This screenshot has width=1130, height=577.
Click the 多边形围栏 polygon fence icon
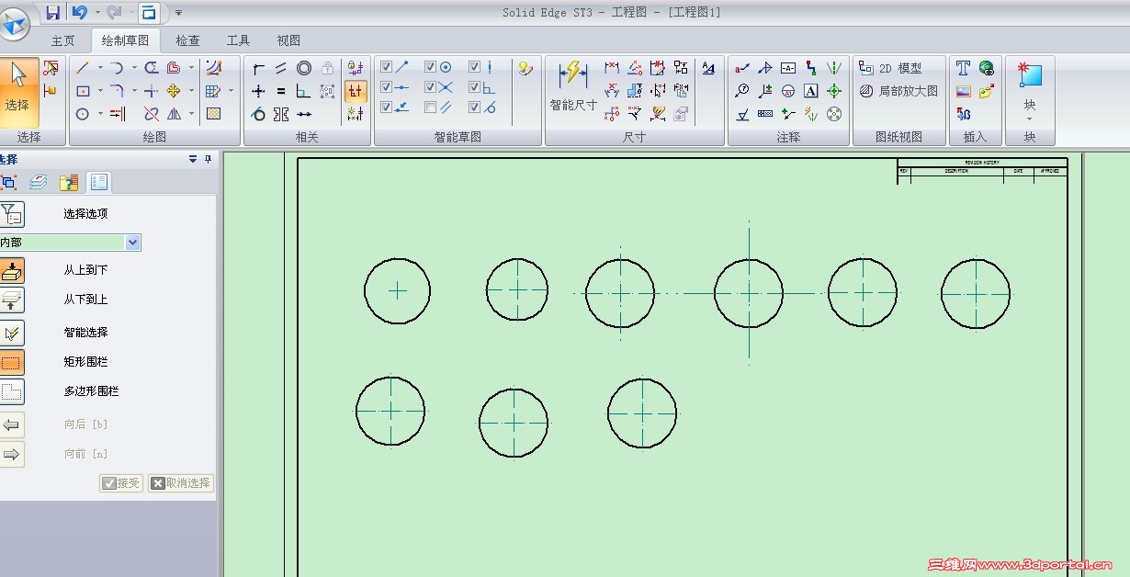[x=12, y=391]
